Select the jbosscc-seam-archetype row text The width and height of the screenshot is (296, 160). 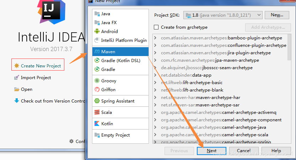[x=207, y=68]
